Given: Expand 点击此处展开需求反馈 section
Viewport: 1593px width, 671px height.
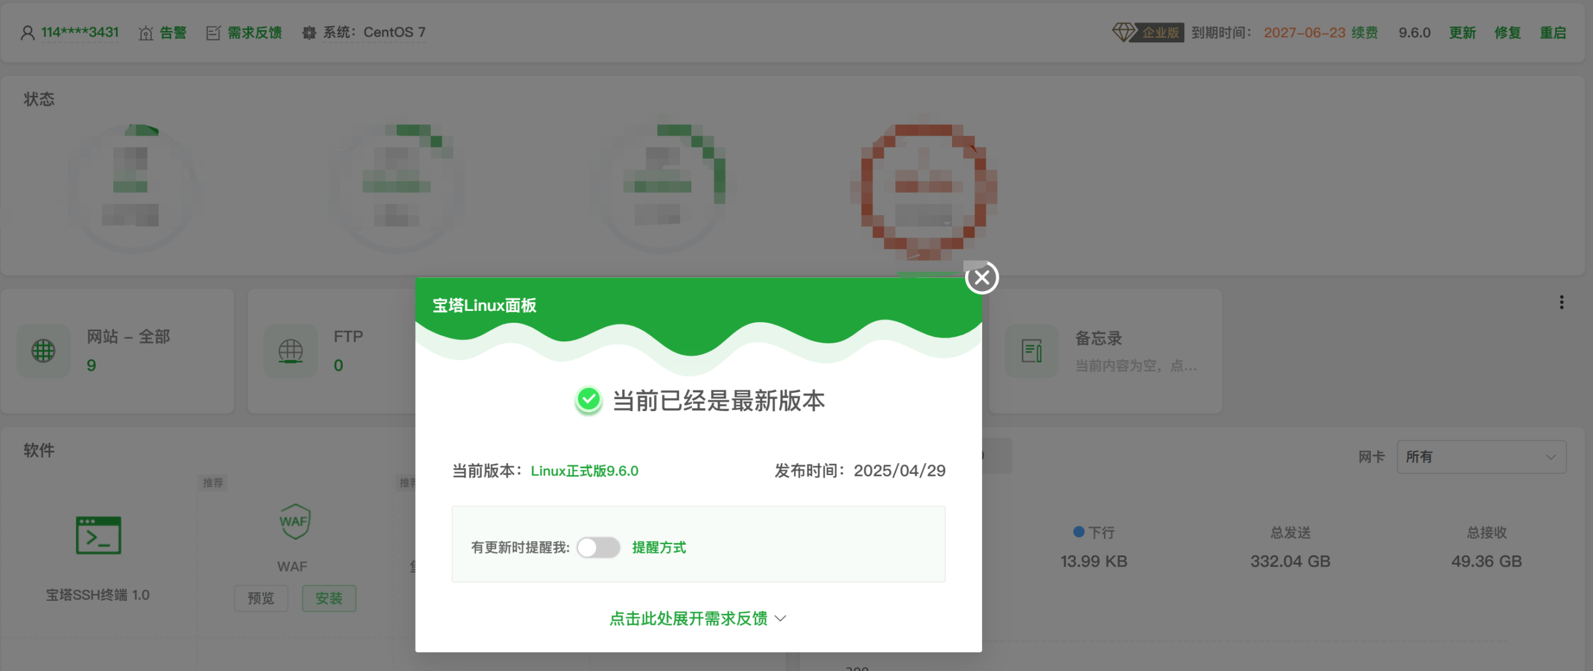Looking at the screenshot, I should tap(698, 618).
